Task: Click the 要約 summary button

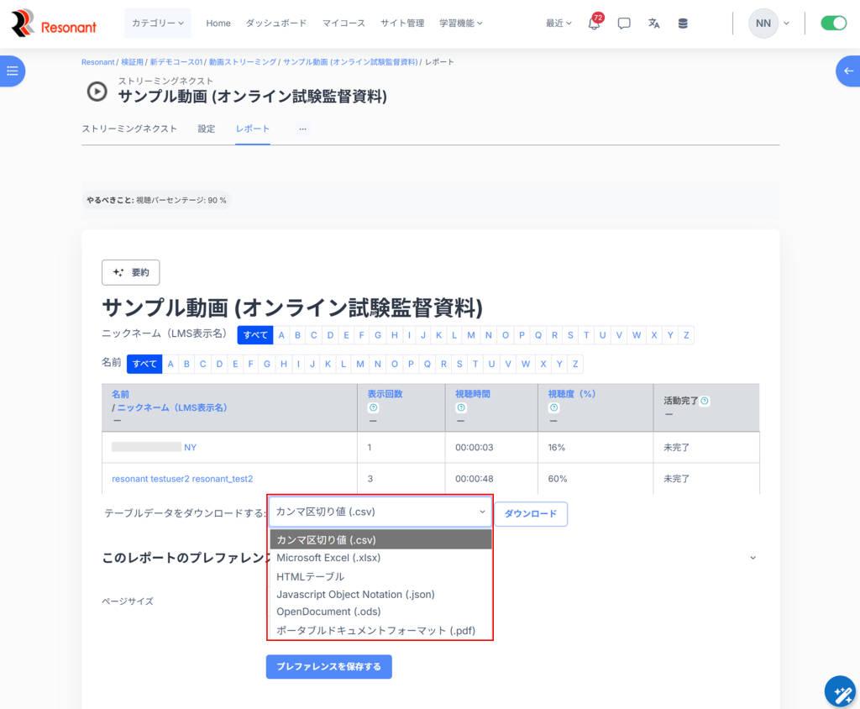Action: pyautogui.click(x=130, y=272)
